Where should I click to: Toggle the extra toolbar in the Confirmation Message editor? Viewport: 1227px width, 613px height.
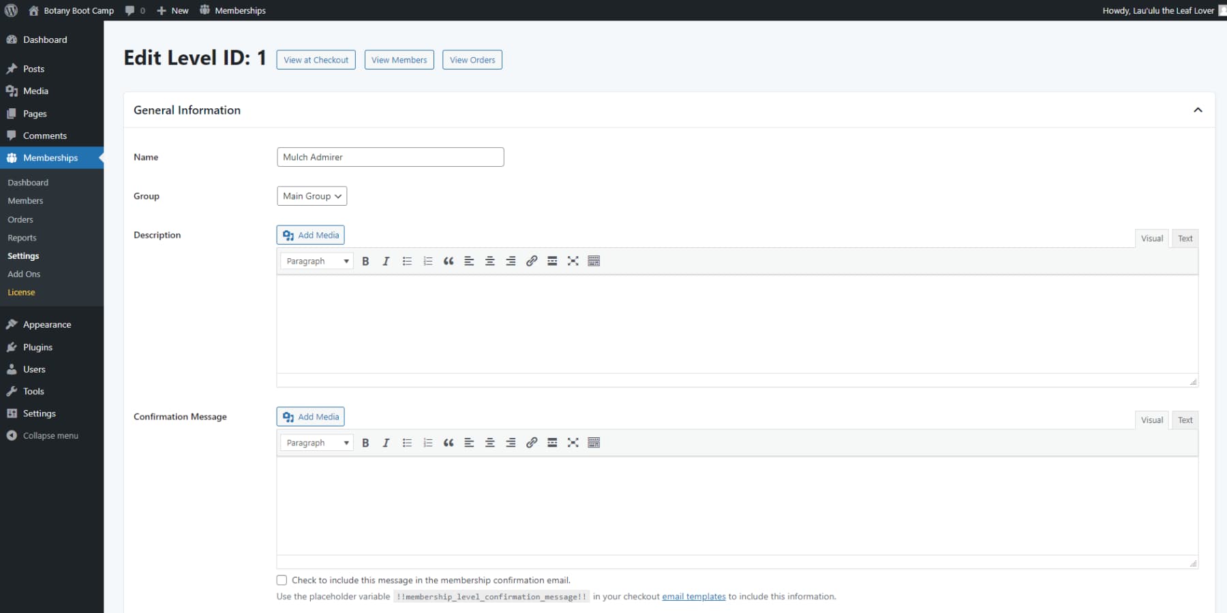(594, 443)
